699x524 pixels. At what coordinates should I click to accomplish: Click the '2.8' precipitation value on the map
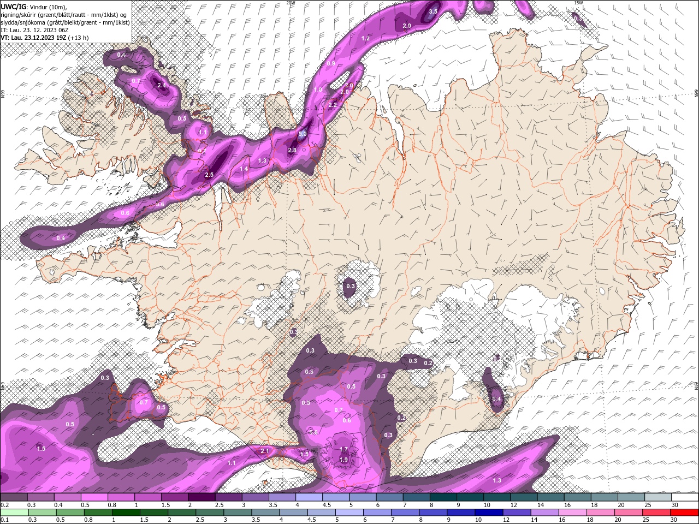click(x=292, y=151)
